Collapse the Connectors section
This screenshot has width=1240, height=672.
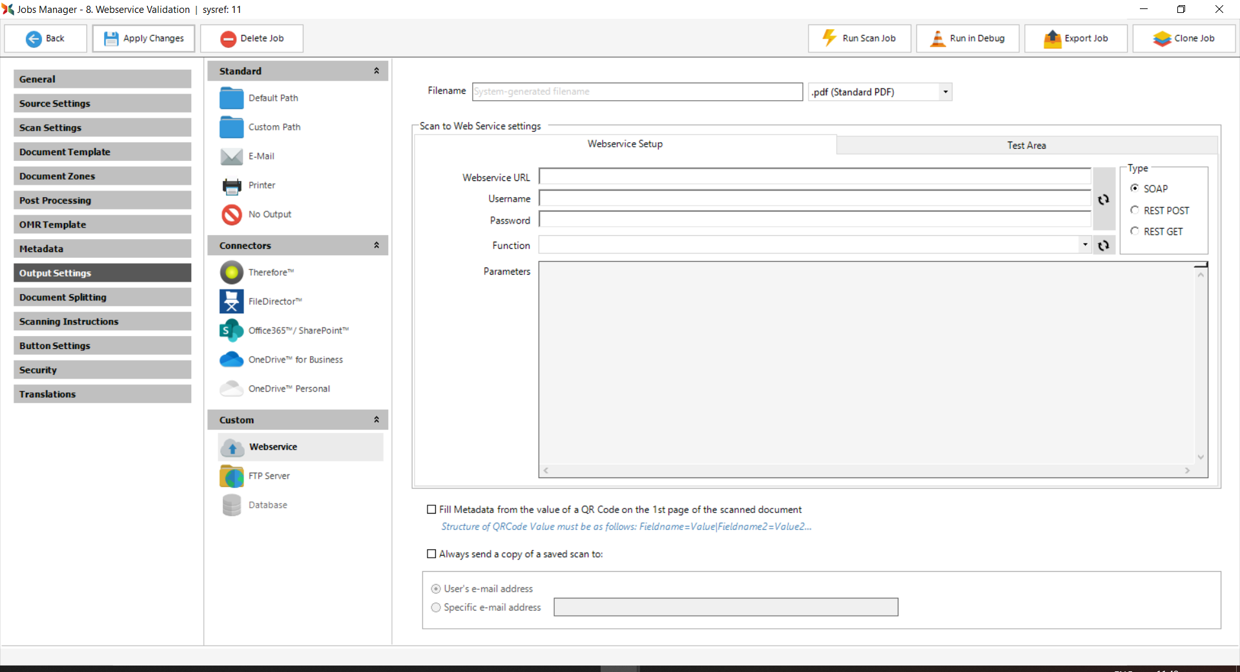pyautogui.click(x=377, y=246)
